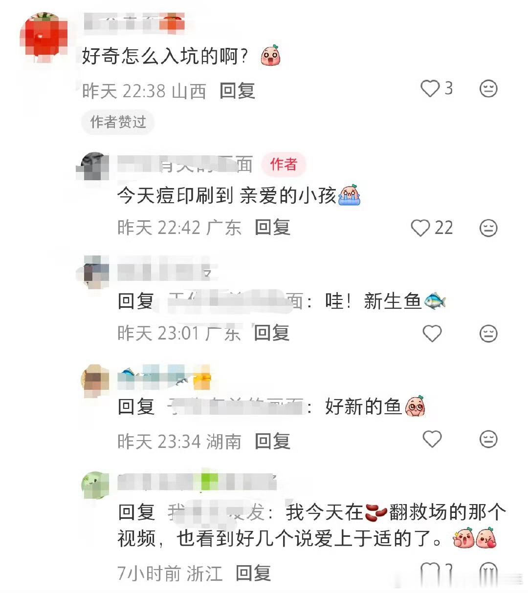Like the 哇！新生鱼 reply
The height and width of the screenshot is (593, 528).
432,334
